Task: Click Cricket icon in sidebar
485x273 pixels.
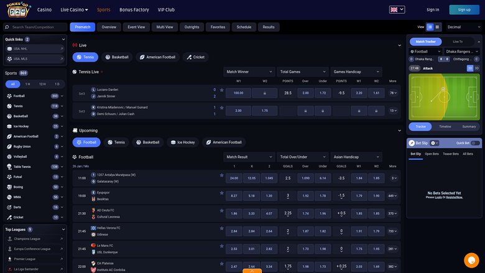Action: (x=9, y=218)
